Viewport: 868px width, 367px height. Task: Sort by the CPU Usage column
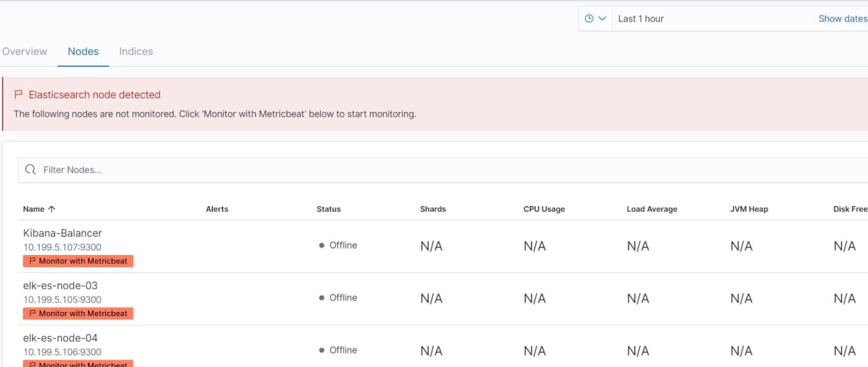544,209
